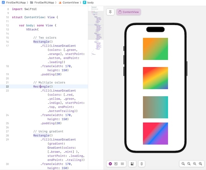Open FirstSwiftUIApp project in breadcrumb bar

tap(16, 3)
